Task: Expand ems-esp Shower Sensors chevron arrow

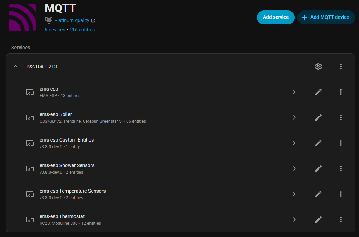Action: 294,168
